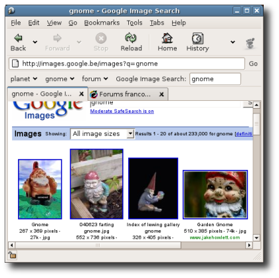Click the page icon in the address bar

(15, 64)
